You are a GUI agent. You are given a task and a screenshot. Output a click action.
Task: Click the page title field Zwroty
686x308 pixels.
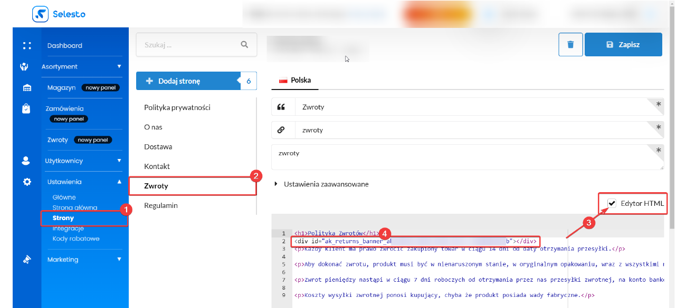click(479, 107)
